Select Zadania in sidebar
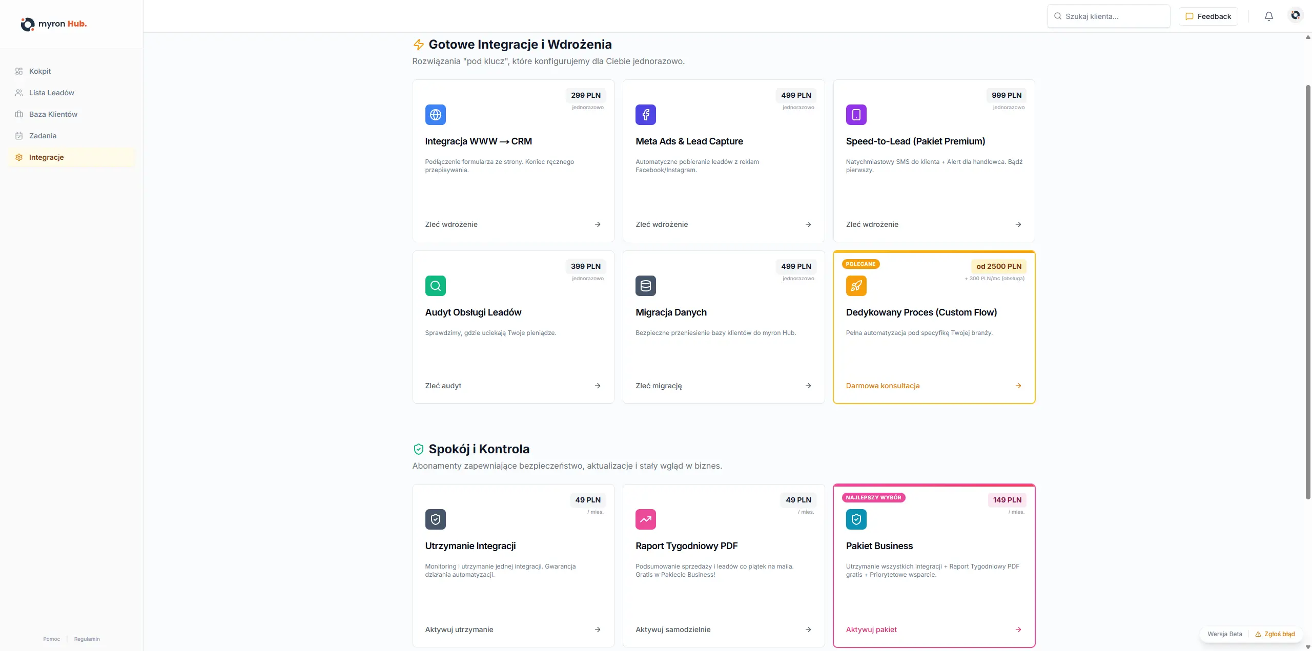The width and height of the screenshot is (1312, 651). pyautogui.click(x=43, y=136)
